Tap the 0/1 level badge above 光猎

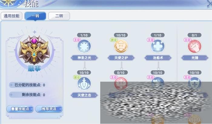click(x=194, y=35)
